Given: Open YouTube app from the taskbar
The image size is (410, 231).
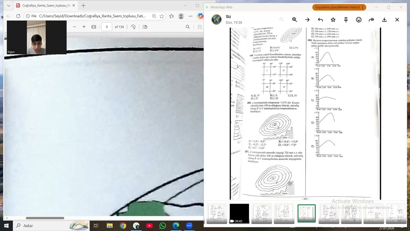Looking at the screenshot, I should point(149,226).
